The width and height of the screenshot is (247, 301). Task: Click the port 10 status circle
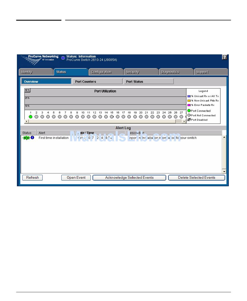[x=83, y=117]
